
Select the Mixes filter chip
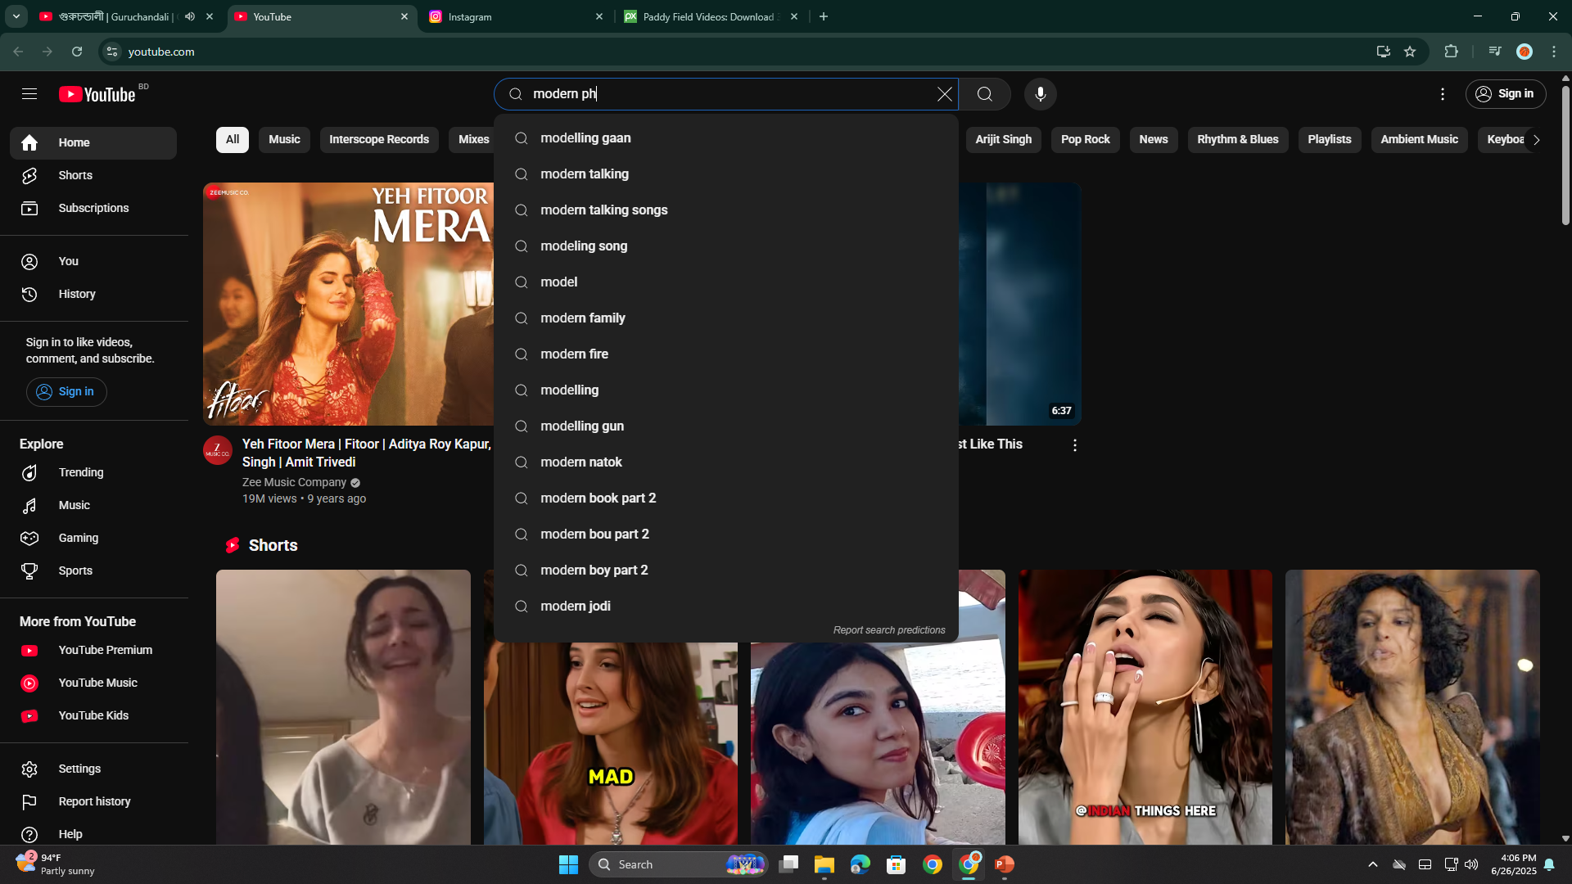(x=473, y=139)
